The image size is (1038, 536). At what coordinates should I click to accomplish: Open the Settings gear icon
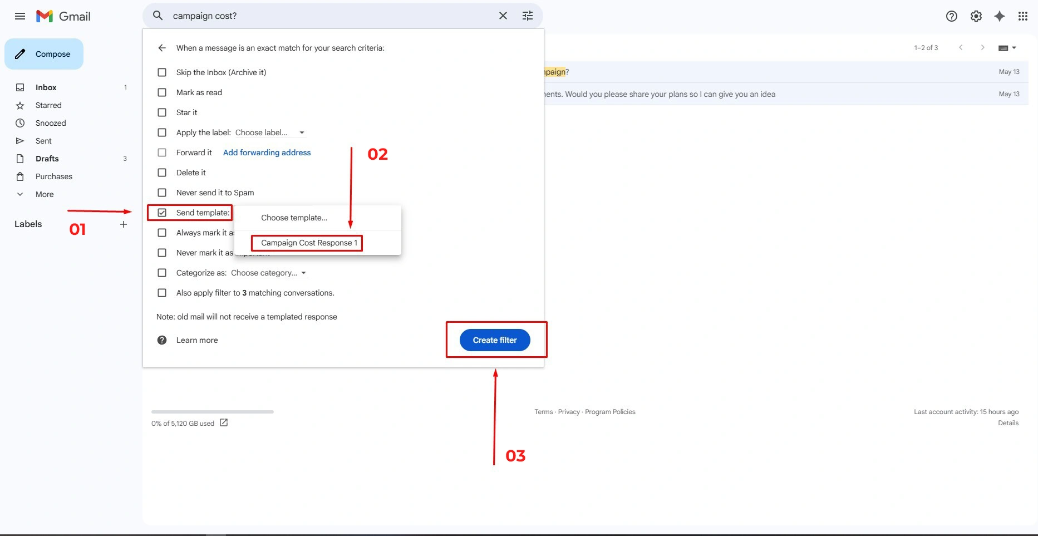pyautogui.click(x=976, y=16)
